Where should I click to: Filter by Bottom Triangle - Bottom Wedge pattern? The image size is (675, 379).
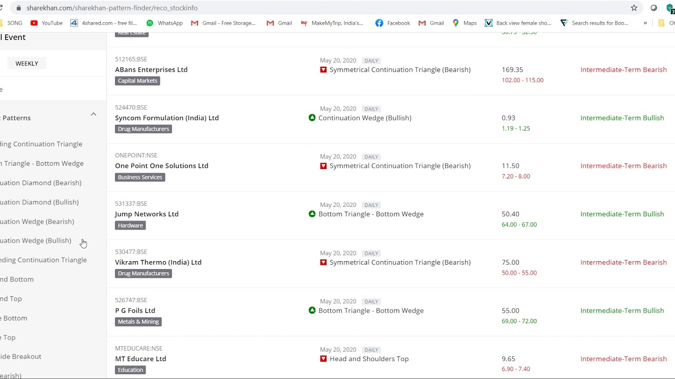(42, 163)
